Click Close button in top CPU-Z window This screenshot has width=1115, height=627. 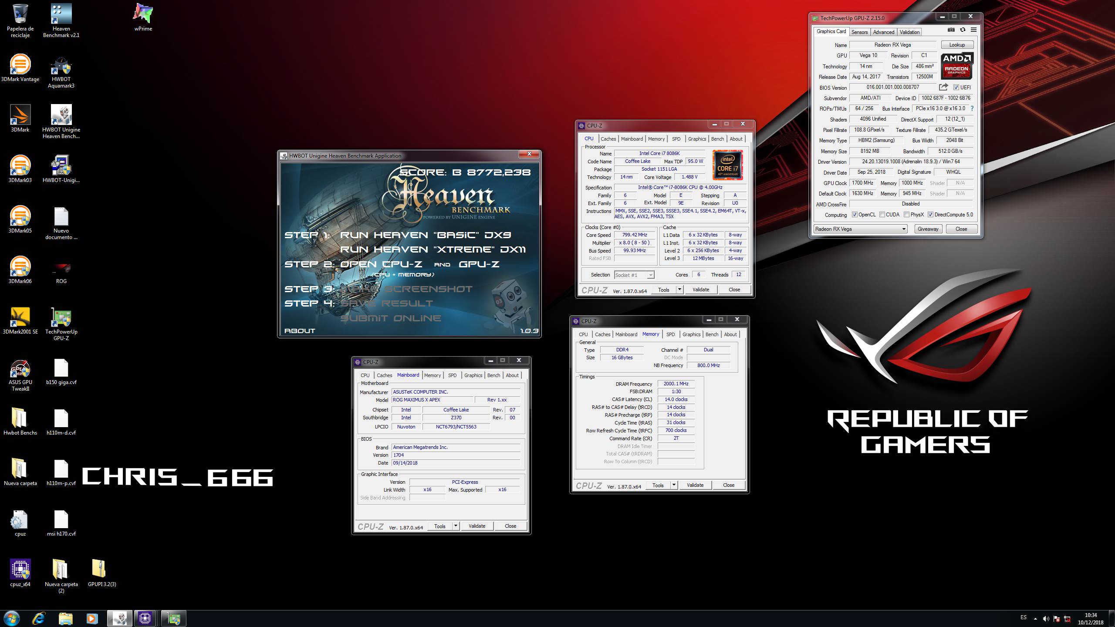pos(734,290)
